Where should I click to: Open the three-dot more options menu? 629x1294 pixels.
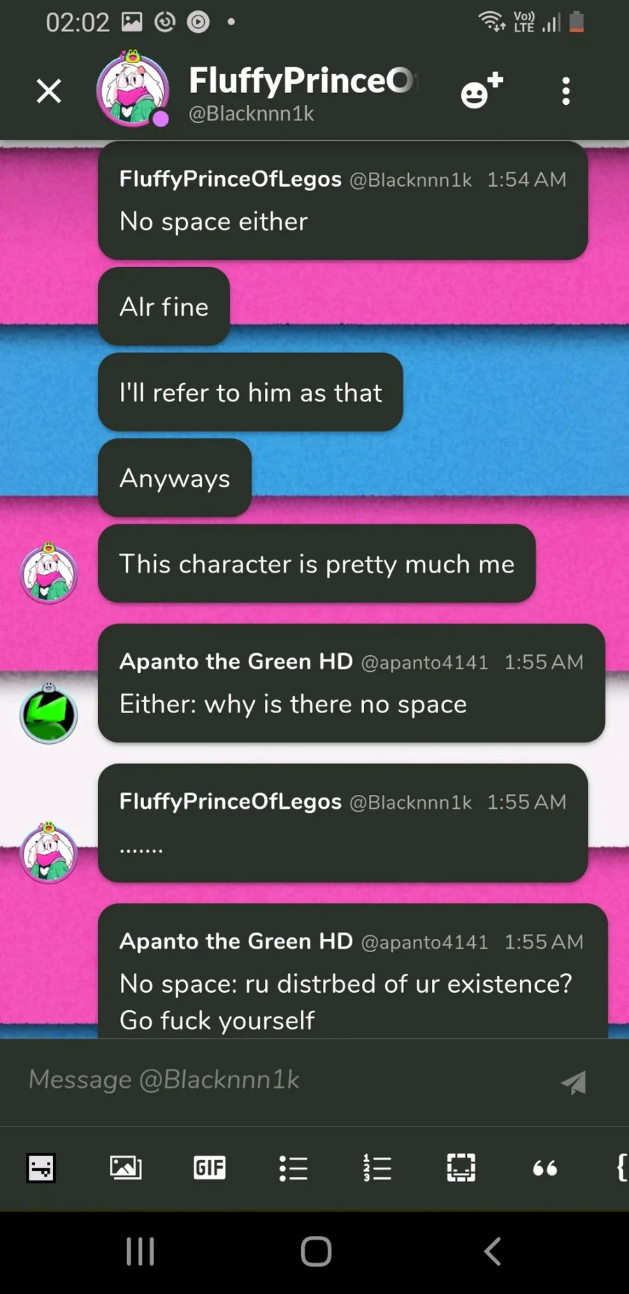566,91
